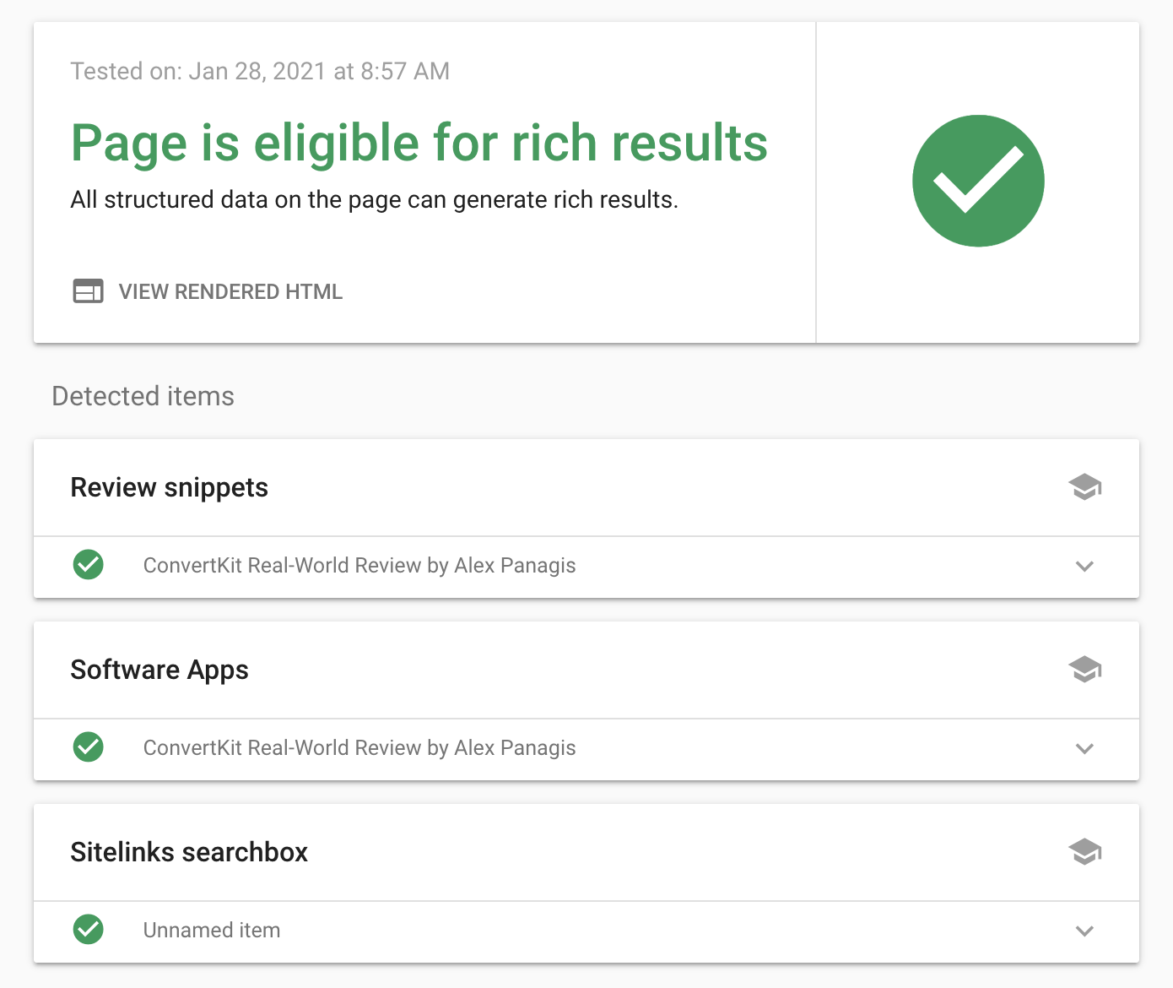Click the Detected items label
Viewport: 1173px width, 988px height.
point(143,396)
